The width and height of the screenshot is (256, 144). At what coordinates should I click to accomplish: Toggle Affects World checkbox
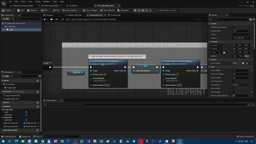233,88
